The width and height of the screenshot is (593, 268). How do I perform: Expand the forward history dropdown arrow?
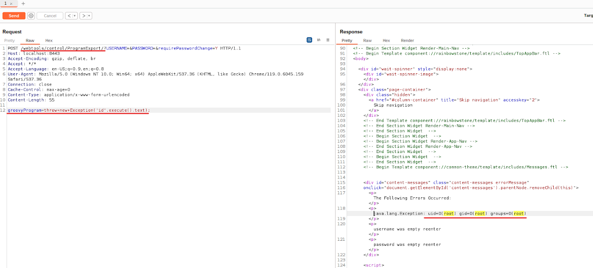(89, 16)
